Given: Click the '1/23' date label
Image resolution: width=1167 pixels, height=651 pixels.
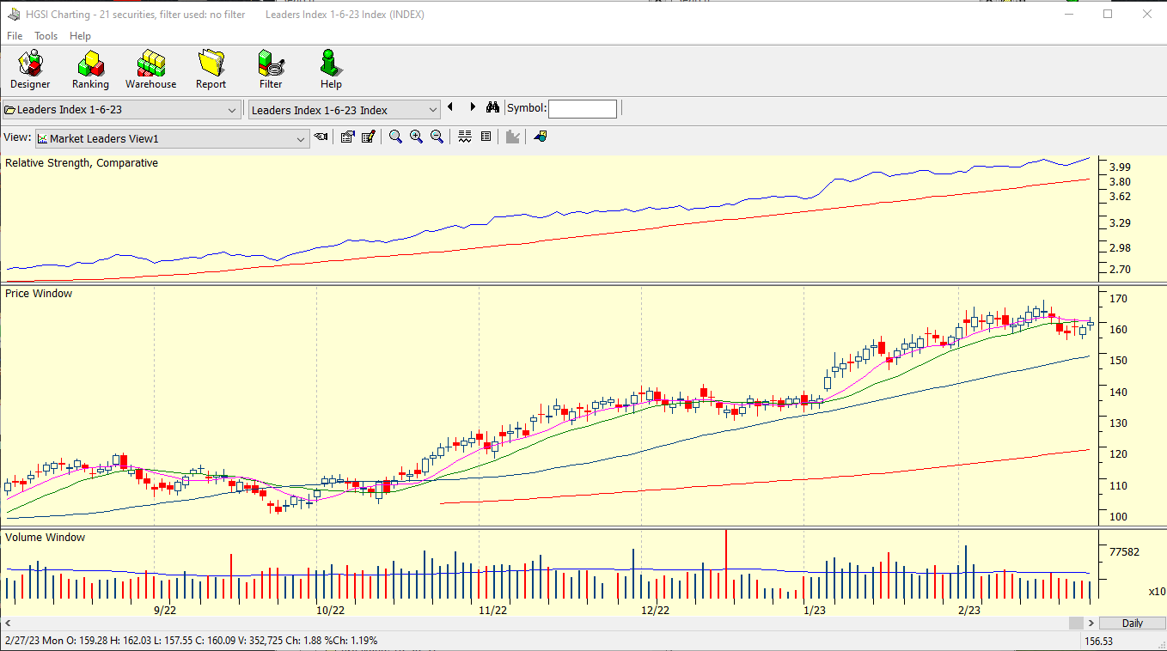Looking at the screenshot, I should (x=814, y=611).
